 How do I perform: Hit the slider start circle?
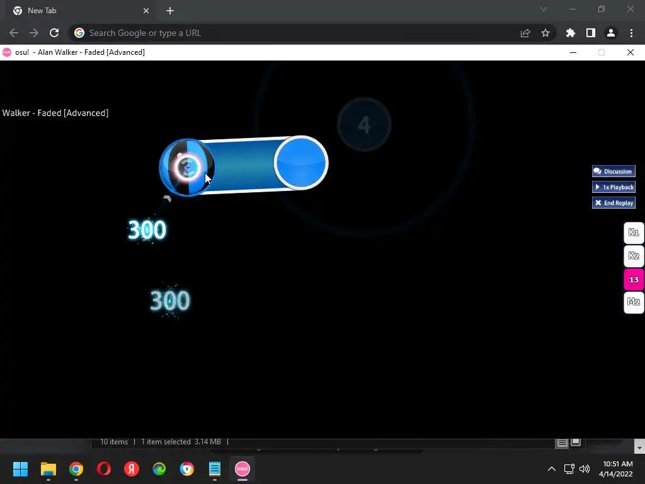point(187,167)
